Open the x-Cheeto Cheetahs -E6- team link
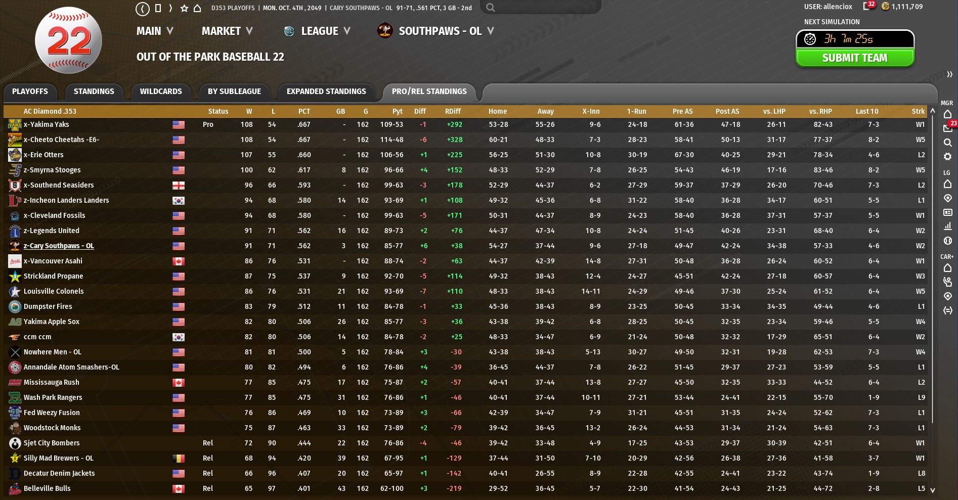 [61, 140]
